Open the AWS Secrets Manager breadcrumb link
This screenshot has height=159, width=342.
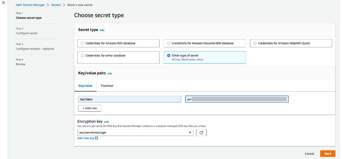30,5
